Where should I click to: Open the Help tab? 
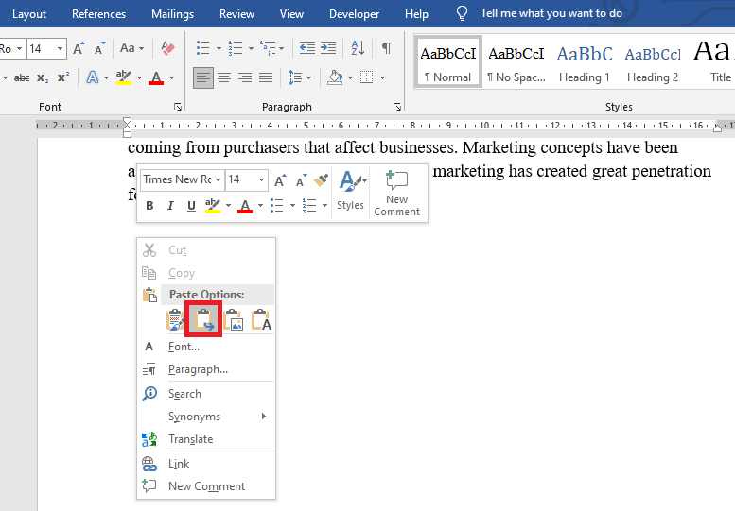[417, 14]
